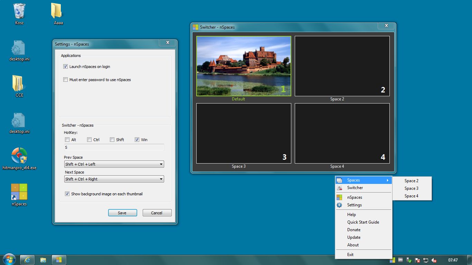Viewport: 472px width, 265px height.
Task: Choose Space 3 from the Spaces submenu
Action: (x=411, y=188)
